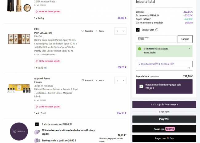Click info icon next to Canjear vale
The width and height of the screenshot is (200, 143).
click(x=157, y=30)
